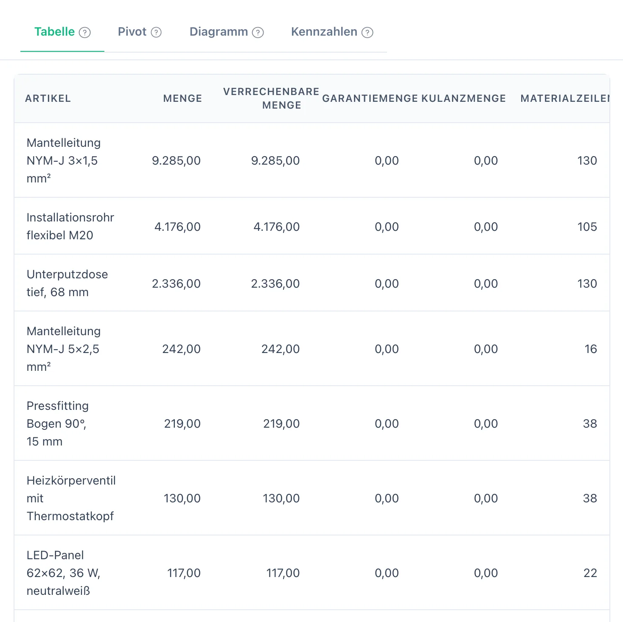Click the question mark icon beside Kennzahlen

pyautogui.click(x=368, y=32)
